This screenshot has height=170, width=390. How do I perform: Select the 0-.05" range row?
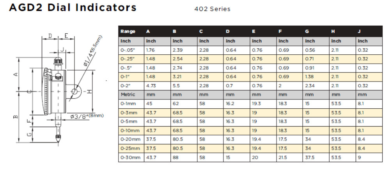pyautogui.click(x=250, y=50)
